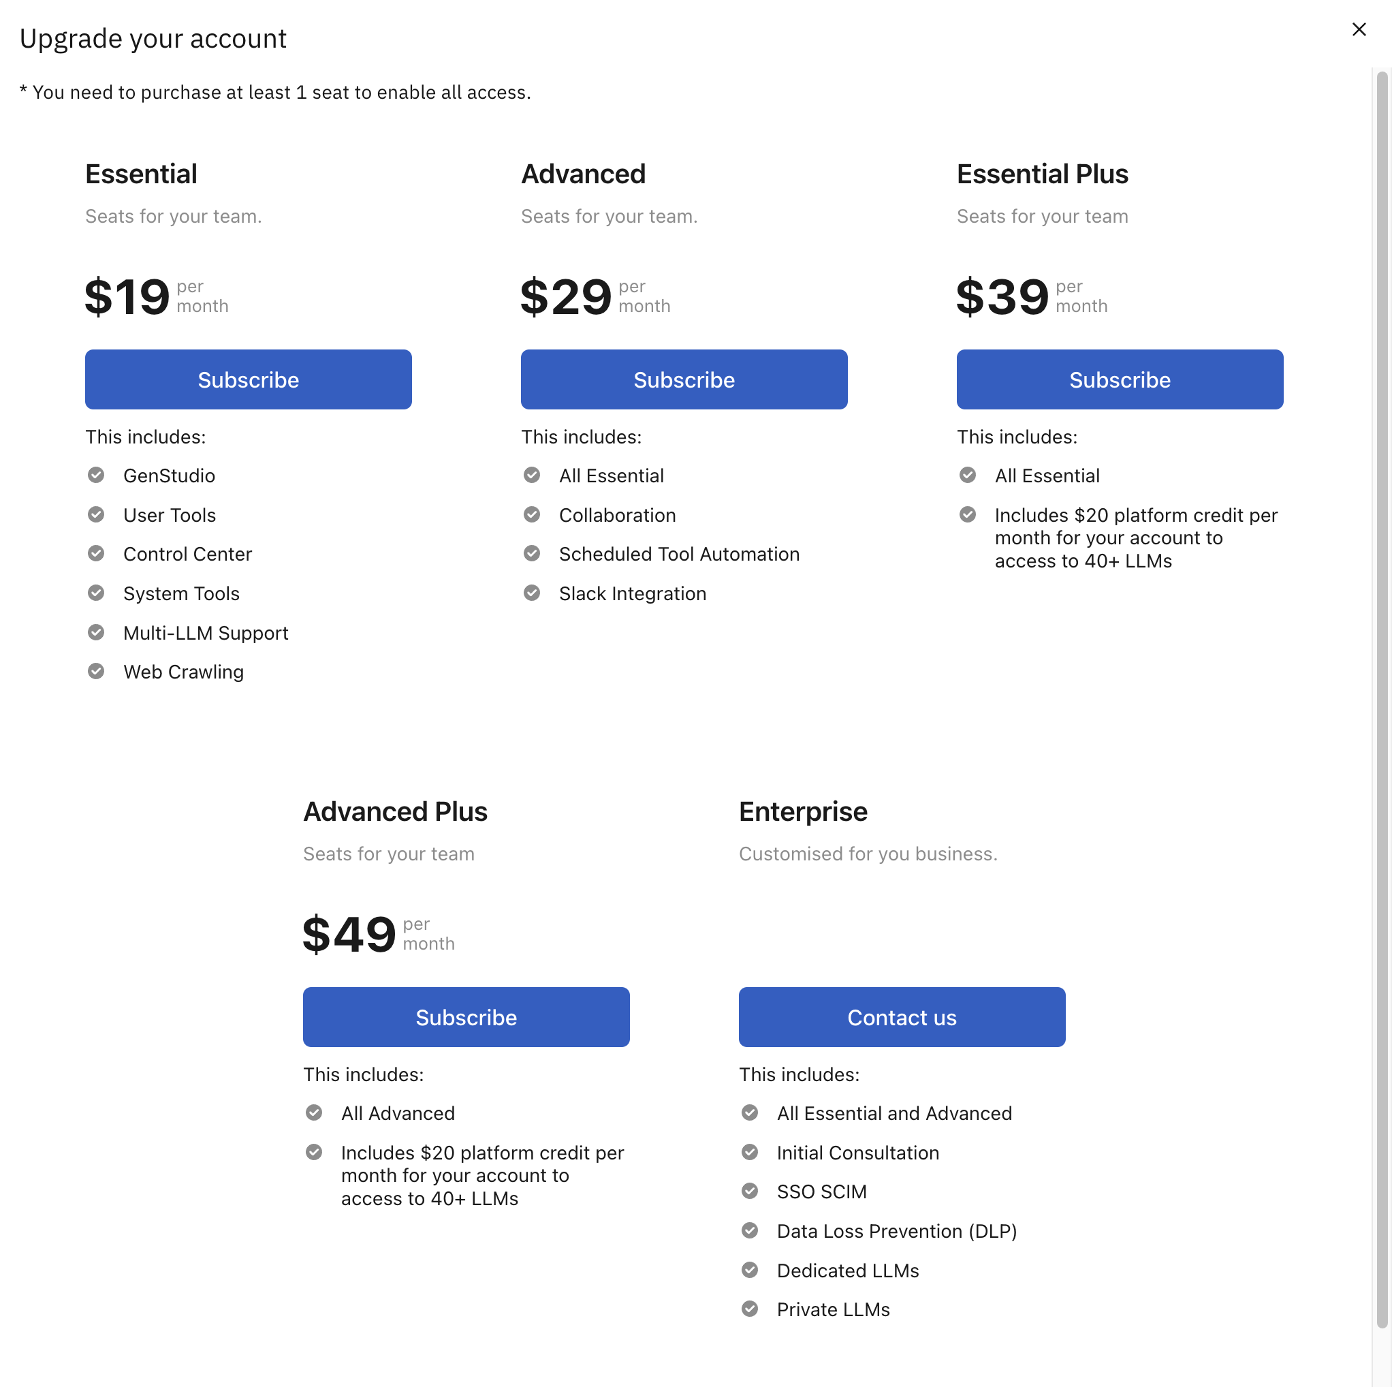Click the checkmark icon beside GenStudio

point(96,475)
